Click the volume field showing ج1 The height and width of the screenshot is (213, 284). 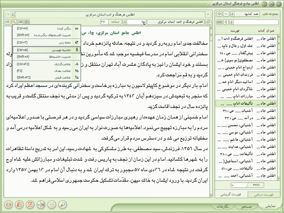point(136,22)
